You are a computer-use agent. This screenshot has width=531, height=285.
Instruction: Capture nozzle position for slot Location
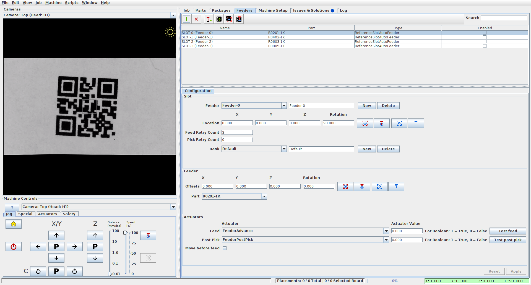point(382,123)
